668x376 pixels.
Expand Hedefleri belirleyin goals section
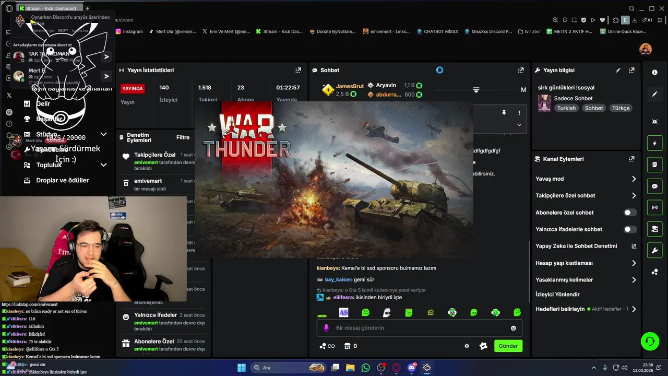(634, 309)
